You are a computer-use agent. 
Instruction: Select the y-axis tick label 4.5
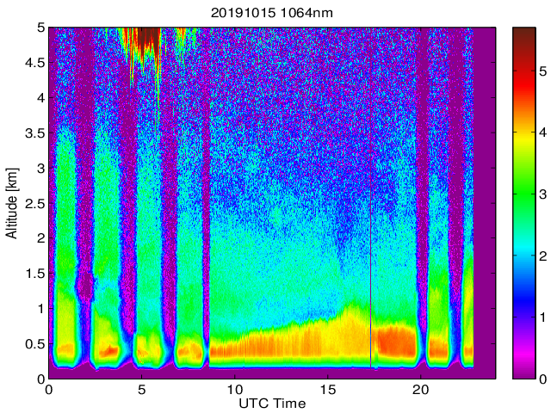[34, 62]
